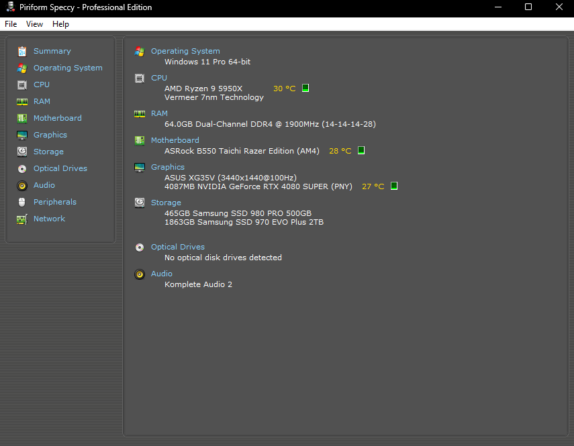Click the RAM stick icon in sidebar
Image resolution: width=574 pixels, height=446 pixels.
click(22, 102)
